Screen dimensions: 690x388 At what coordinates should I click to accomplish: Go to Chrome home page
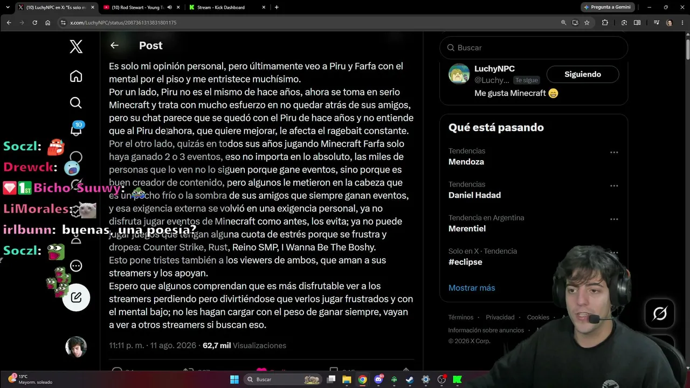[x=47, y=23]
